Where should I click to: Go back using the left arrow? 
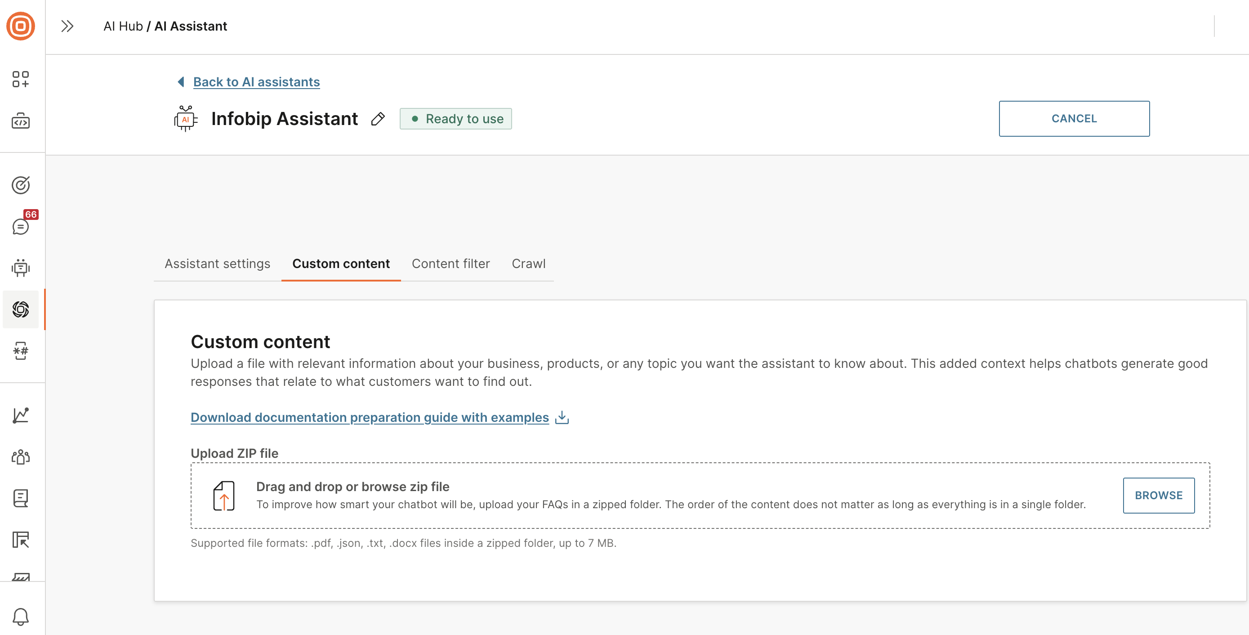(181, 82)
